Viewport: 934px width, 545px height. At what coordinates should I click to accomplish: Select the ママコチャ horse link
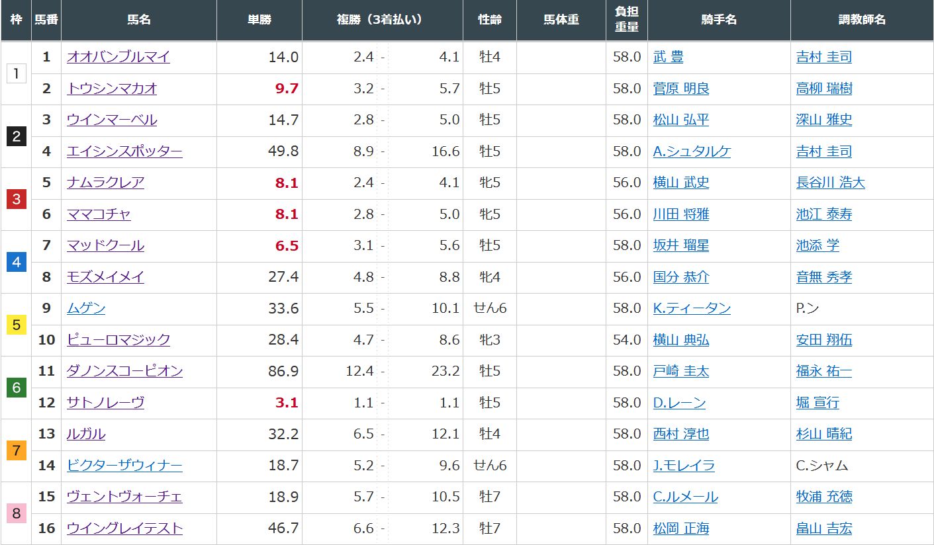pos(99,214)
